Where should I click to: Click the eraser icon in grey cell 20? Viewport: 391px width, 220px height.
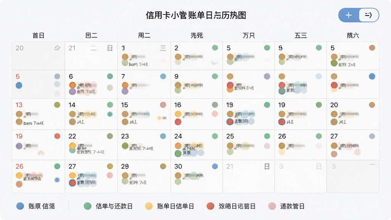click(57, 48)
